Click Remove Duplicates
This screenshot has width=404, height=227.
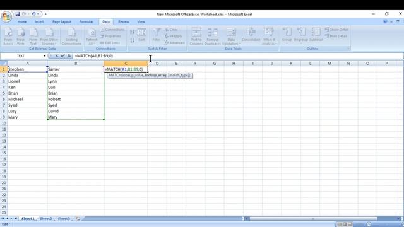(213, 37)
